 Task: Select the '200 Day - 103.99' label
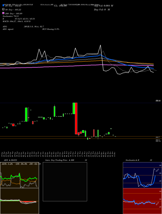click(x=14, y=14)
